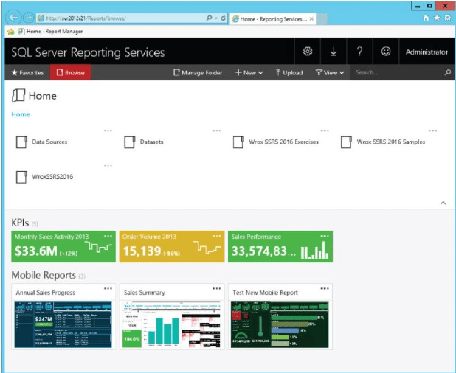456x373 pixels.
Task: Open the Sales Performance KPI tile
Action: click(280, 247)
